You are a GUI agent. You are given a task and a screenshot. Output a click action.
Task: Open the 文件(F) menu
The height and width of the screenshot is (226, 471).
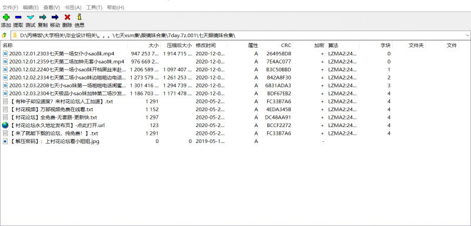[x=10, y=8]
